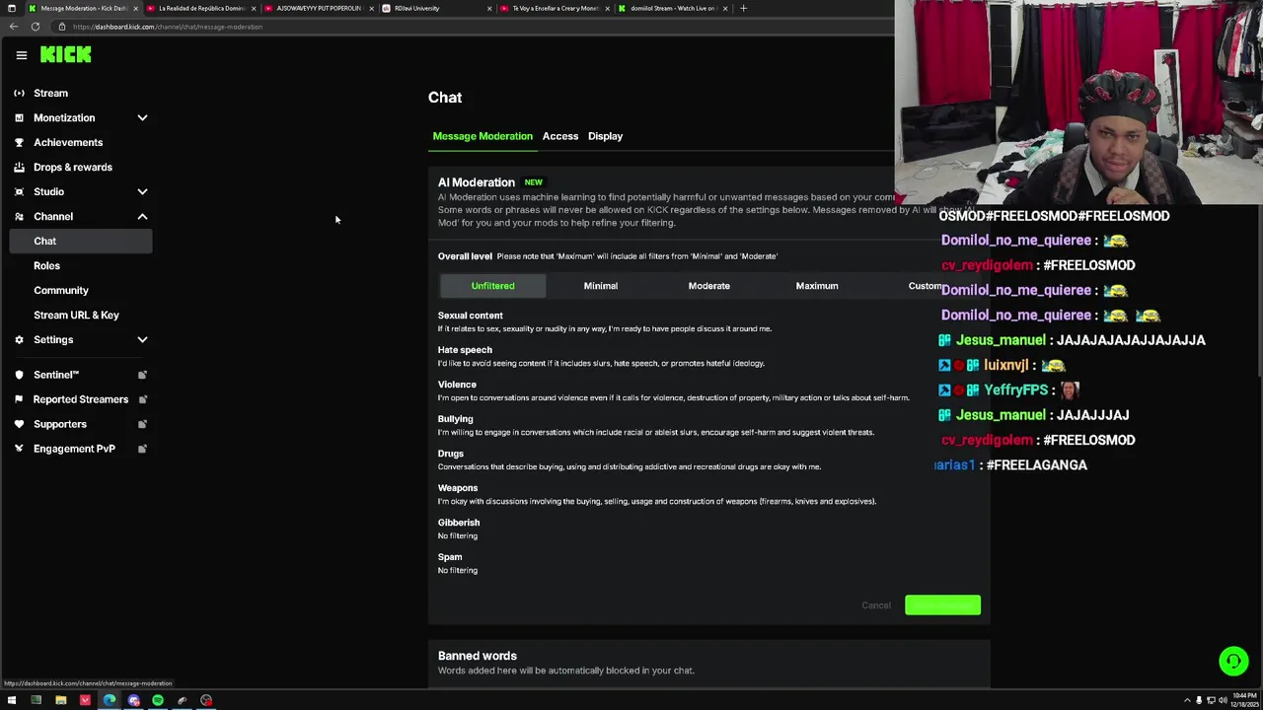
Task: Open the green support chat bubble
Action: point(1233,661)
